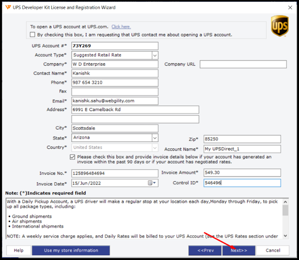
Task: Uncheck the invoice details within 90 days box
Action: 72,157
